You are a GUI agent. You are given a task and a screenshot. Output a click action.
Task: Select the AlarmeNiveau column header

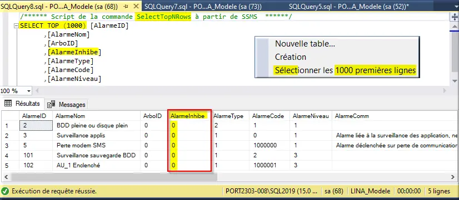coord(311,116)
